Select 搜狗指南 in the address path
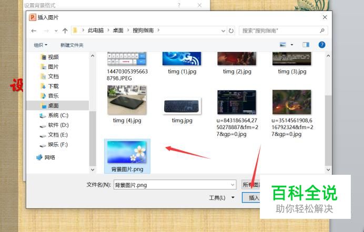This screenshot has width=364, height=232. pos(143,30)
